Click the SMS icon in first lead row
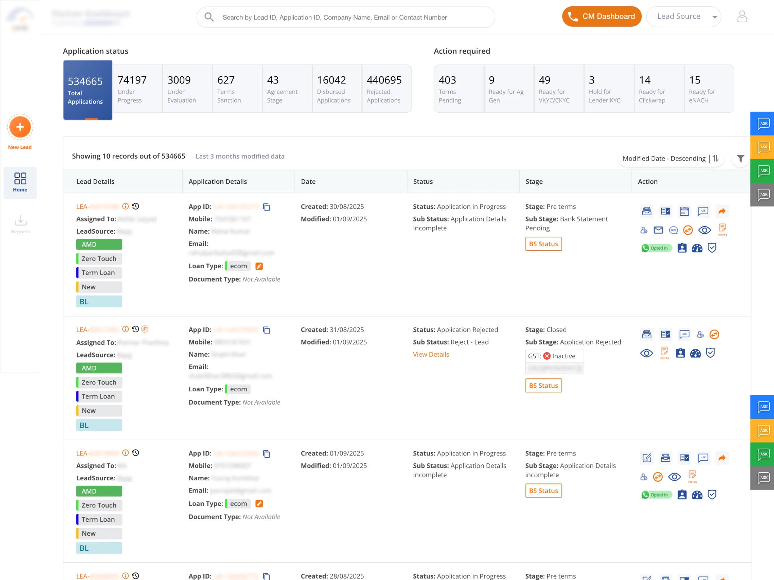The image size is (774, 580). click(x=673, y=230)
